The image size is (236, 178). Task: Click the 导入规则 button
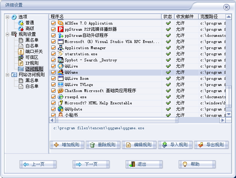(x=175, y=145)
